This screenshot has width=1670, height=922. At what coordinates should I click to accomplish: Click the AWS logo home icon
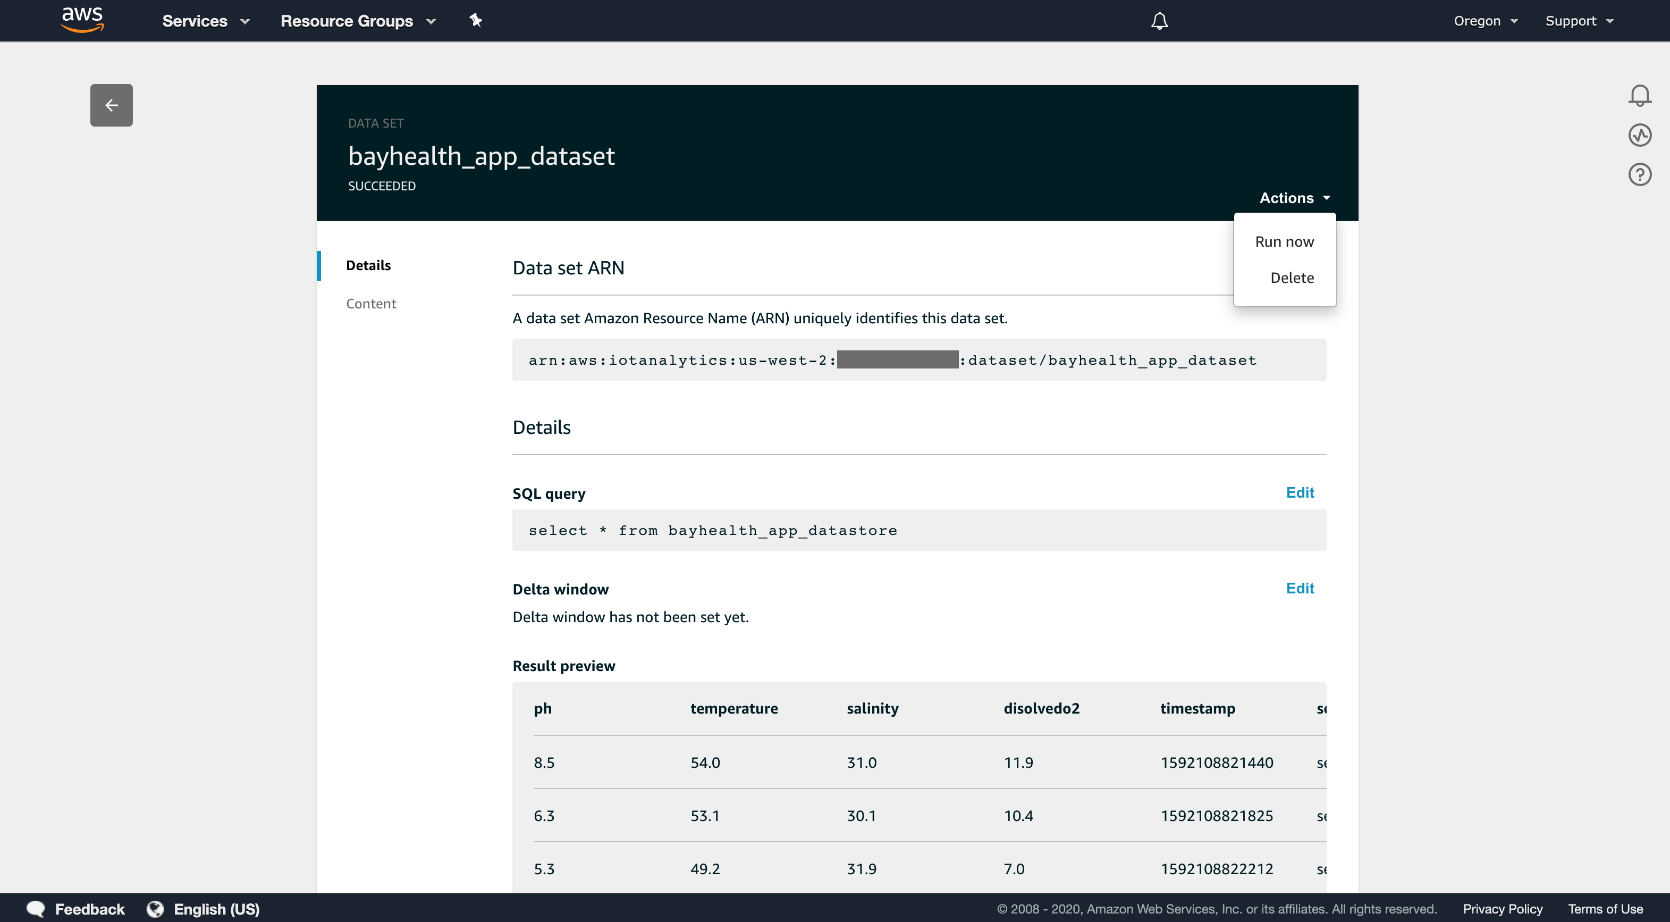82,20
